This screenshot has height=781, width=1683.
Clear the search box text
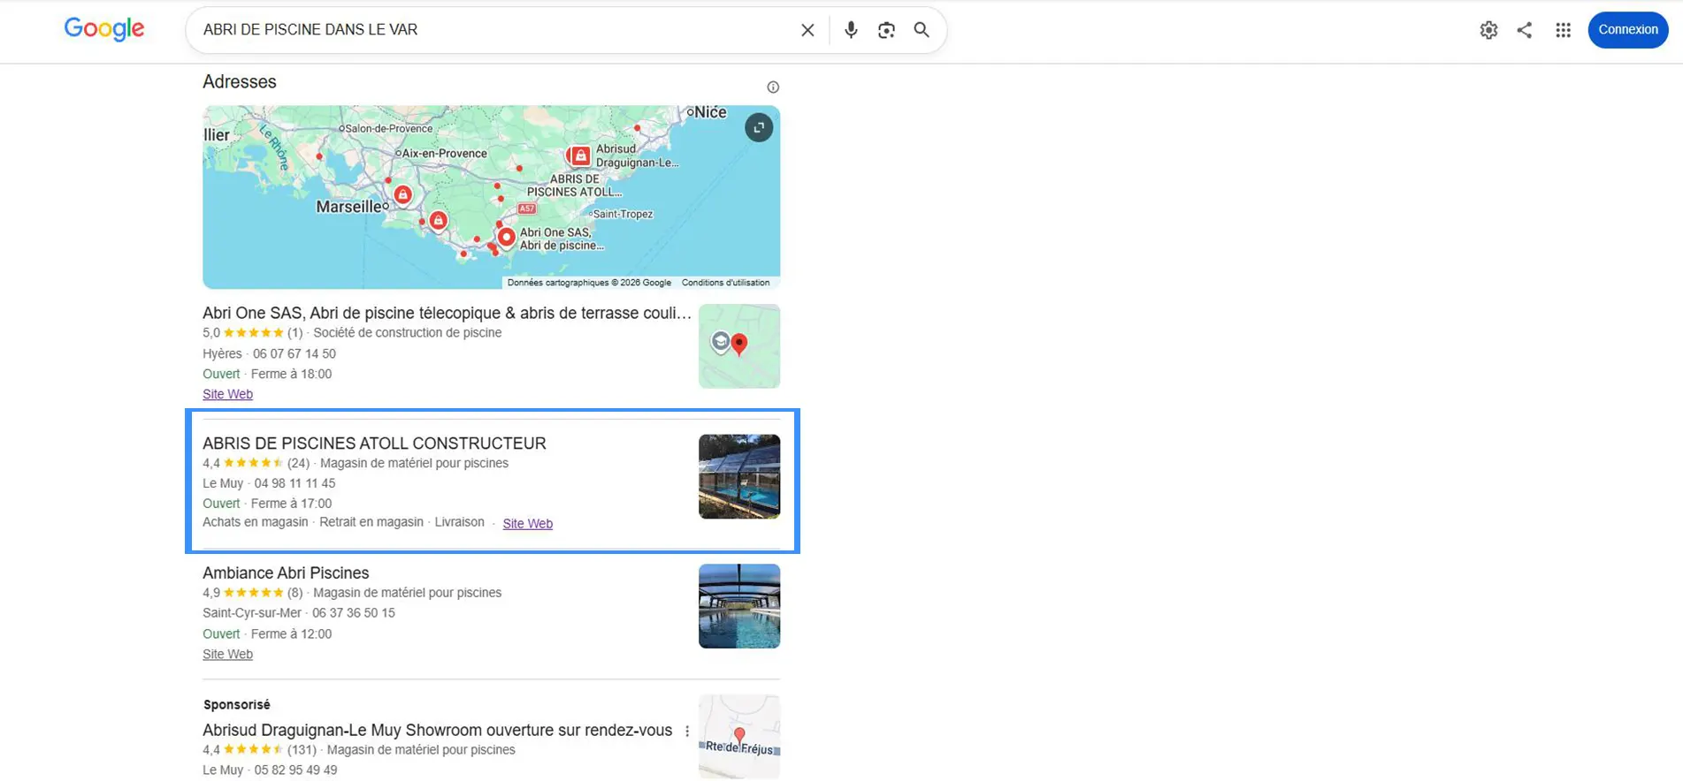(x=807, y=30)
